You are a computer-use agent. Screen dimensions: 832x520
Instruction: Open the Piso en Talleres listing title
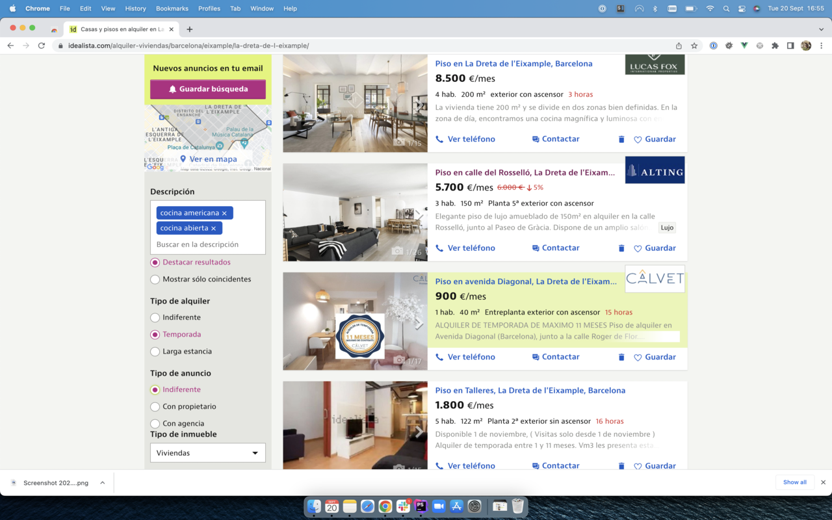pos(530,391)
